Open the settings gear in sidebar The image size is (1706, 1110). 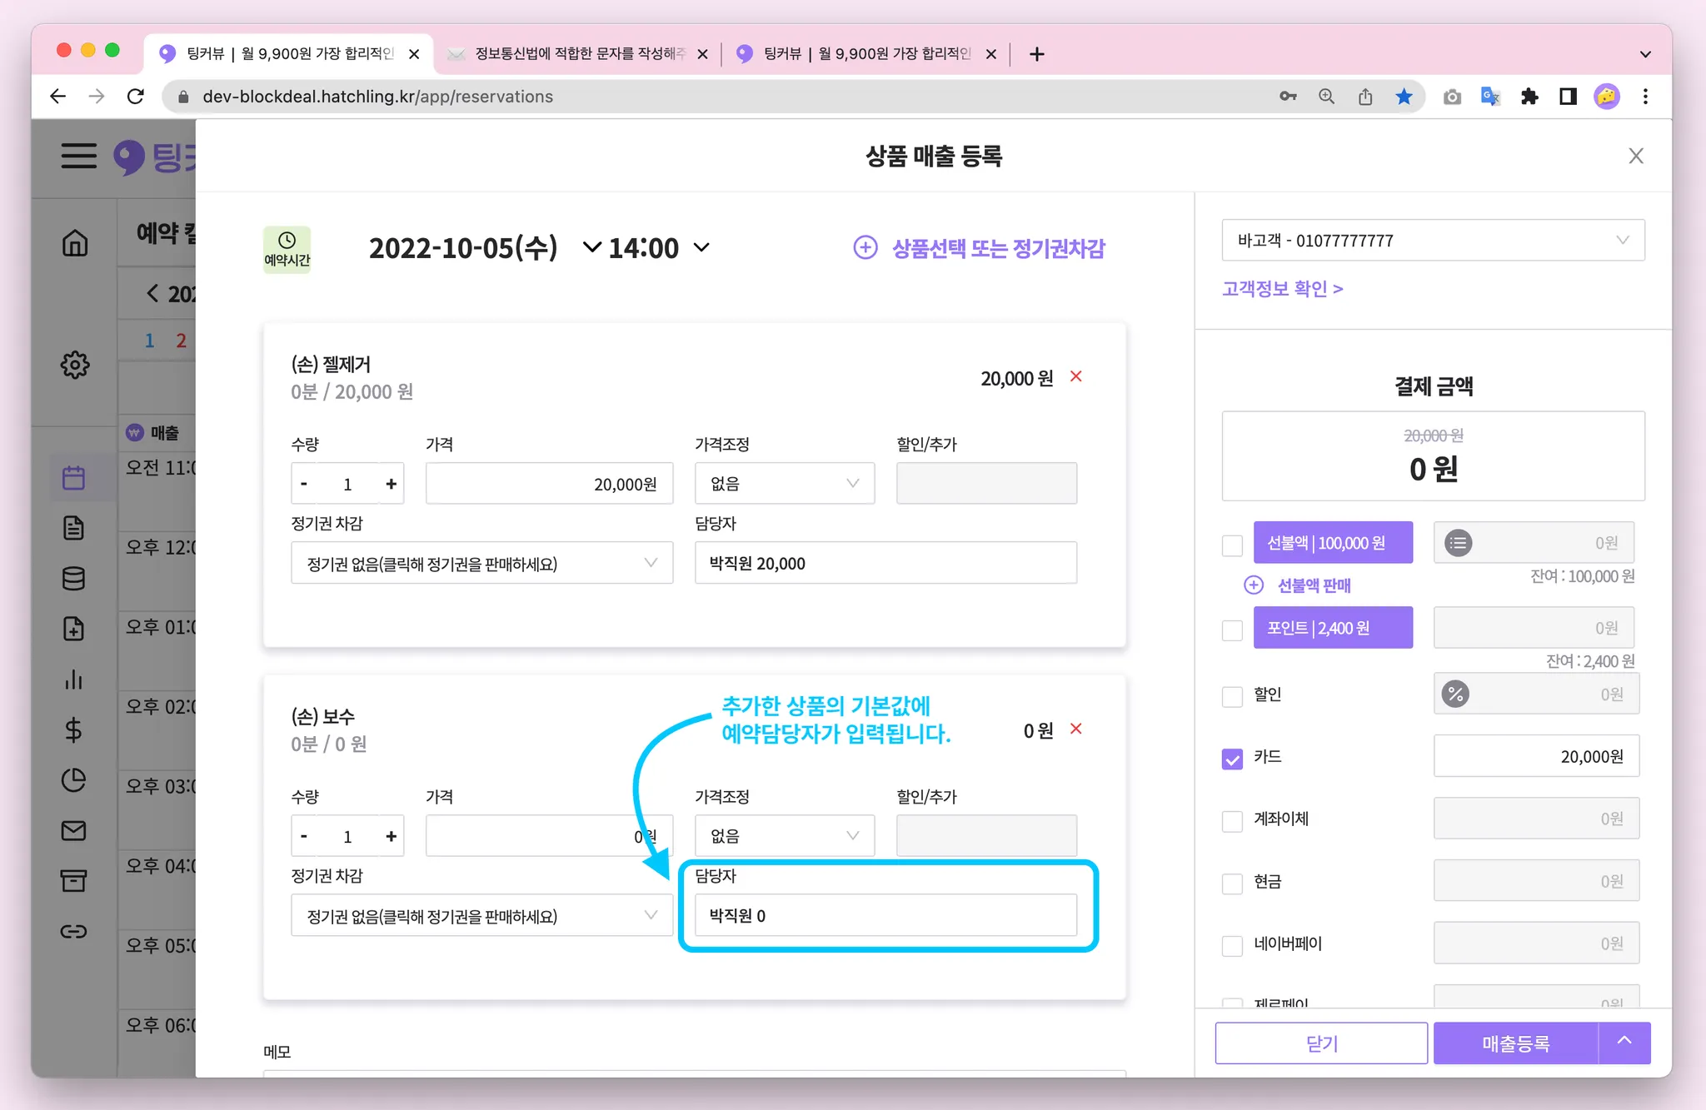[x=75, y=365]
